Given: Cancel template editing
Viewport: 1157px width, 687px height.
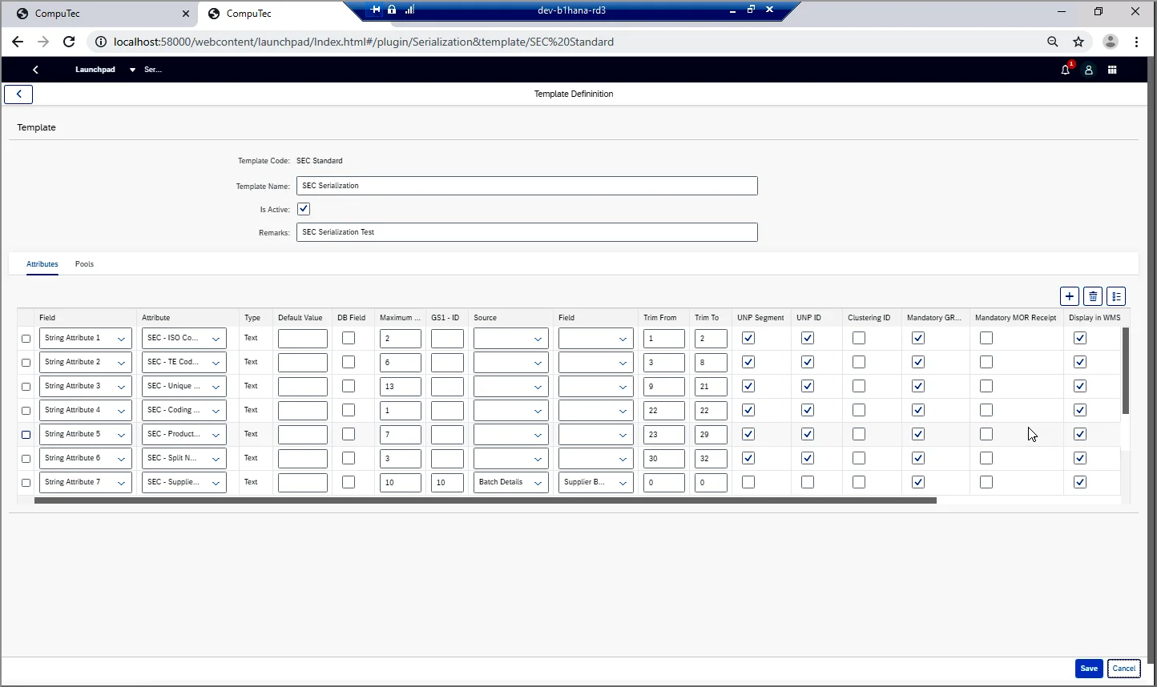Looking at the screenshot, I should (x=1124, y=669).
